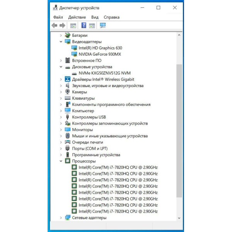The width and height of the screenshot is (232, 232).
Task: Select the last i7-7820HQ processor entry
Action: (118, 211)
